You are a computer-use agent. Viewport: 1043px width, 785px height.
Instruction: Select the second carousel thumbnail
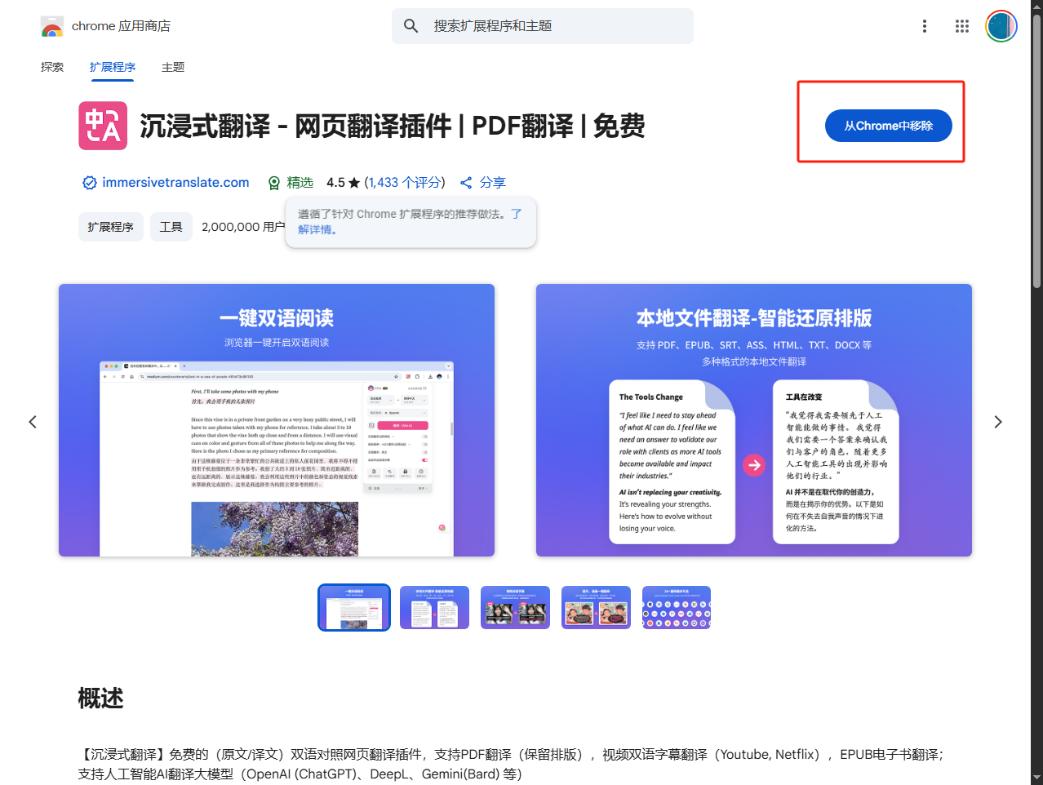435,607
